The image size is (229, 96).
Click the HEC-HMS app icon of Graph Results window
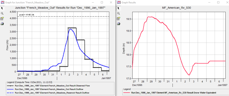pos(119,3)
